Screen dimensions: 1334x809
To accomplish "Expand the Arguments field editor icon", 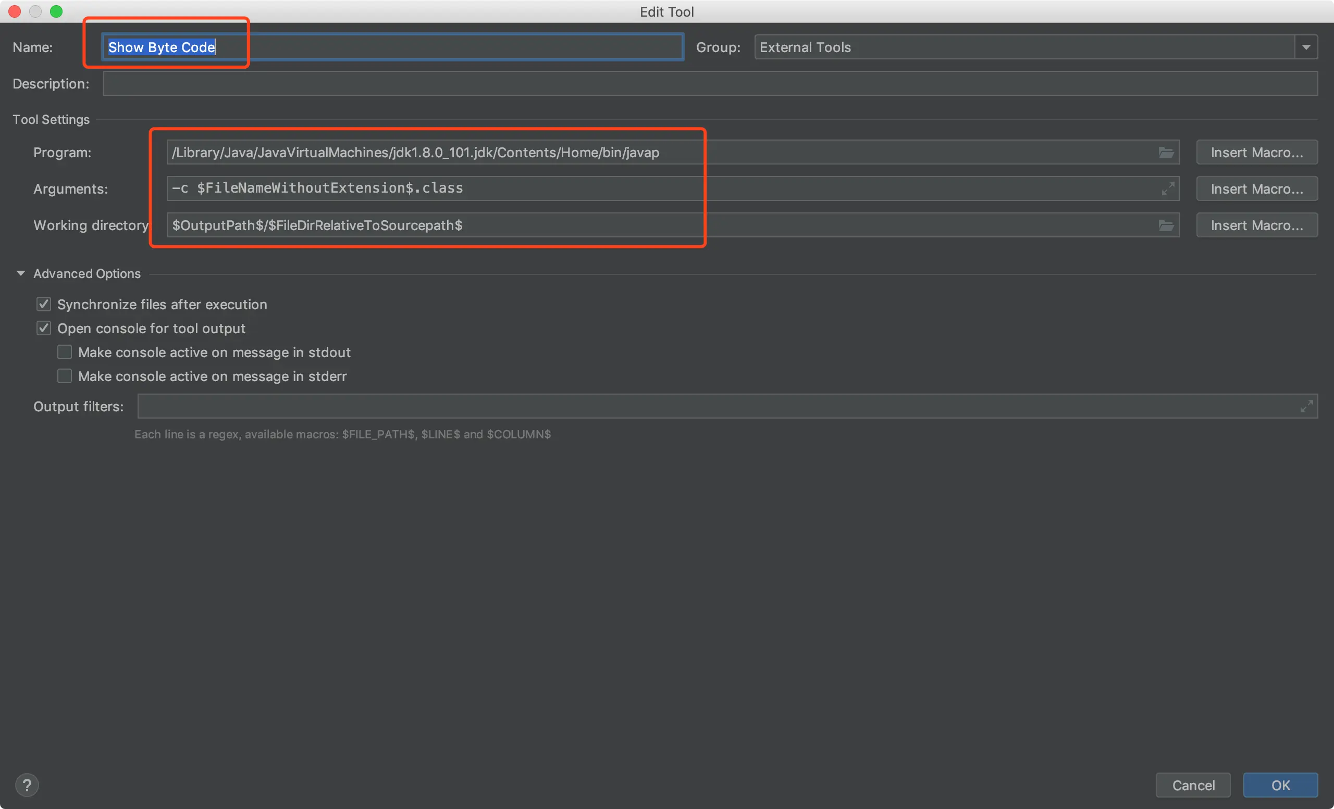I will [1168, 189].
